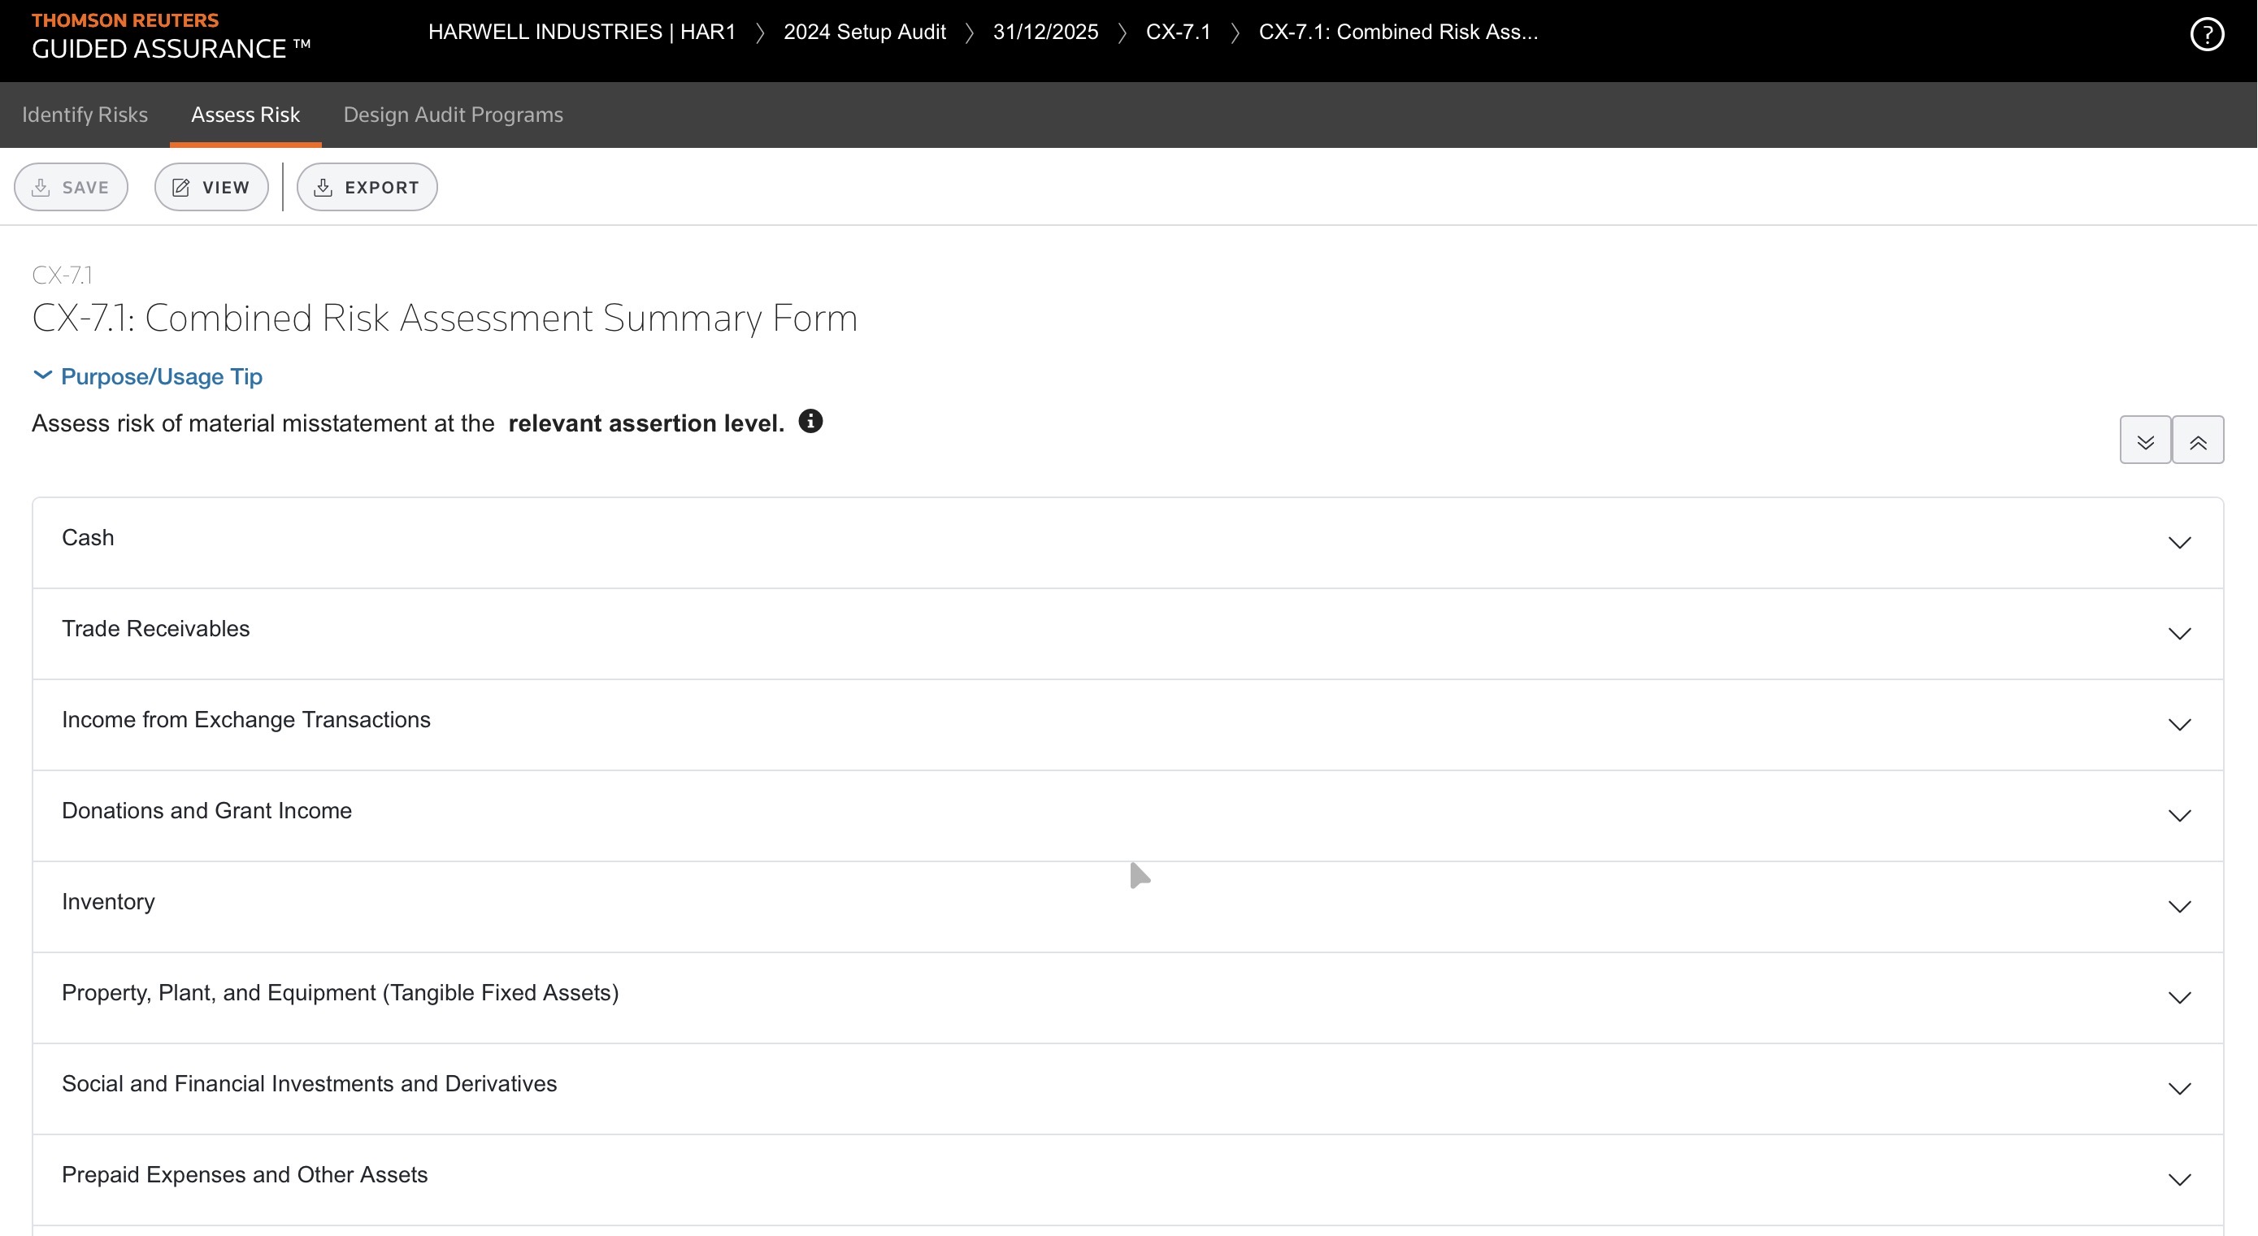This screenshot has width=2258, height=1236.
Task: Open Social and Financial Investments and Derivatives
Action: coord(2179,1090)
